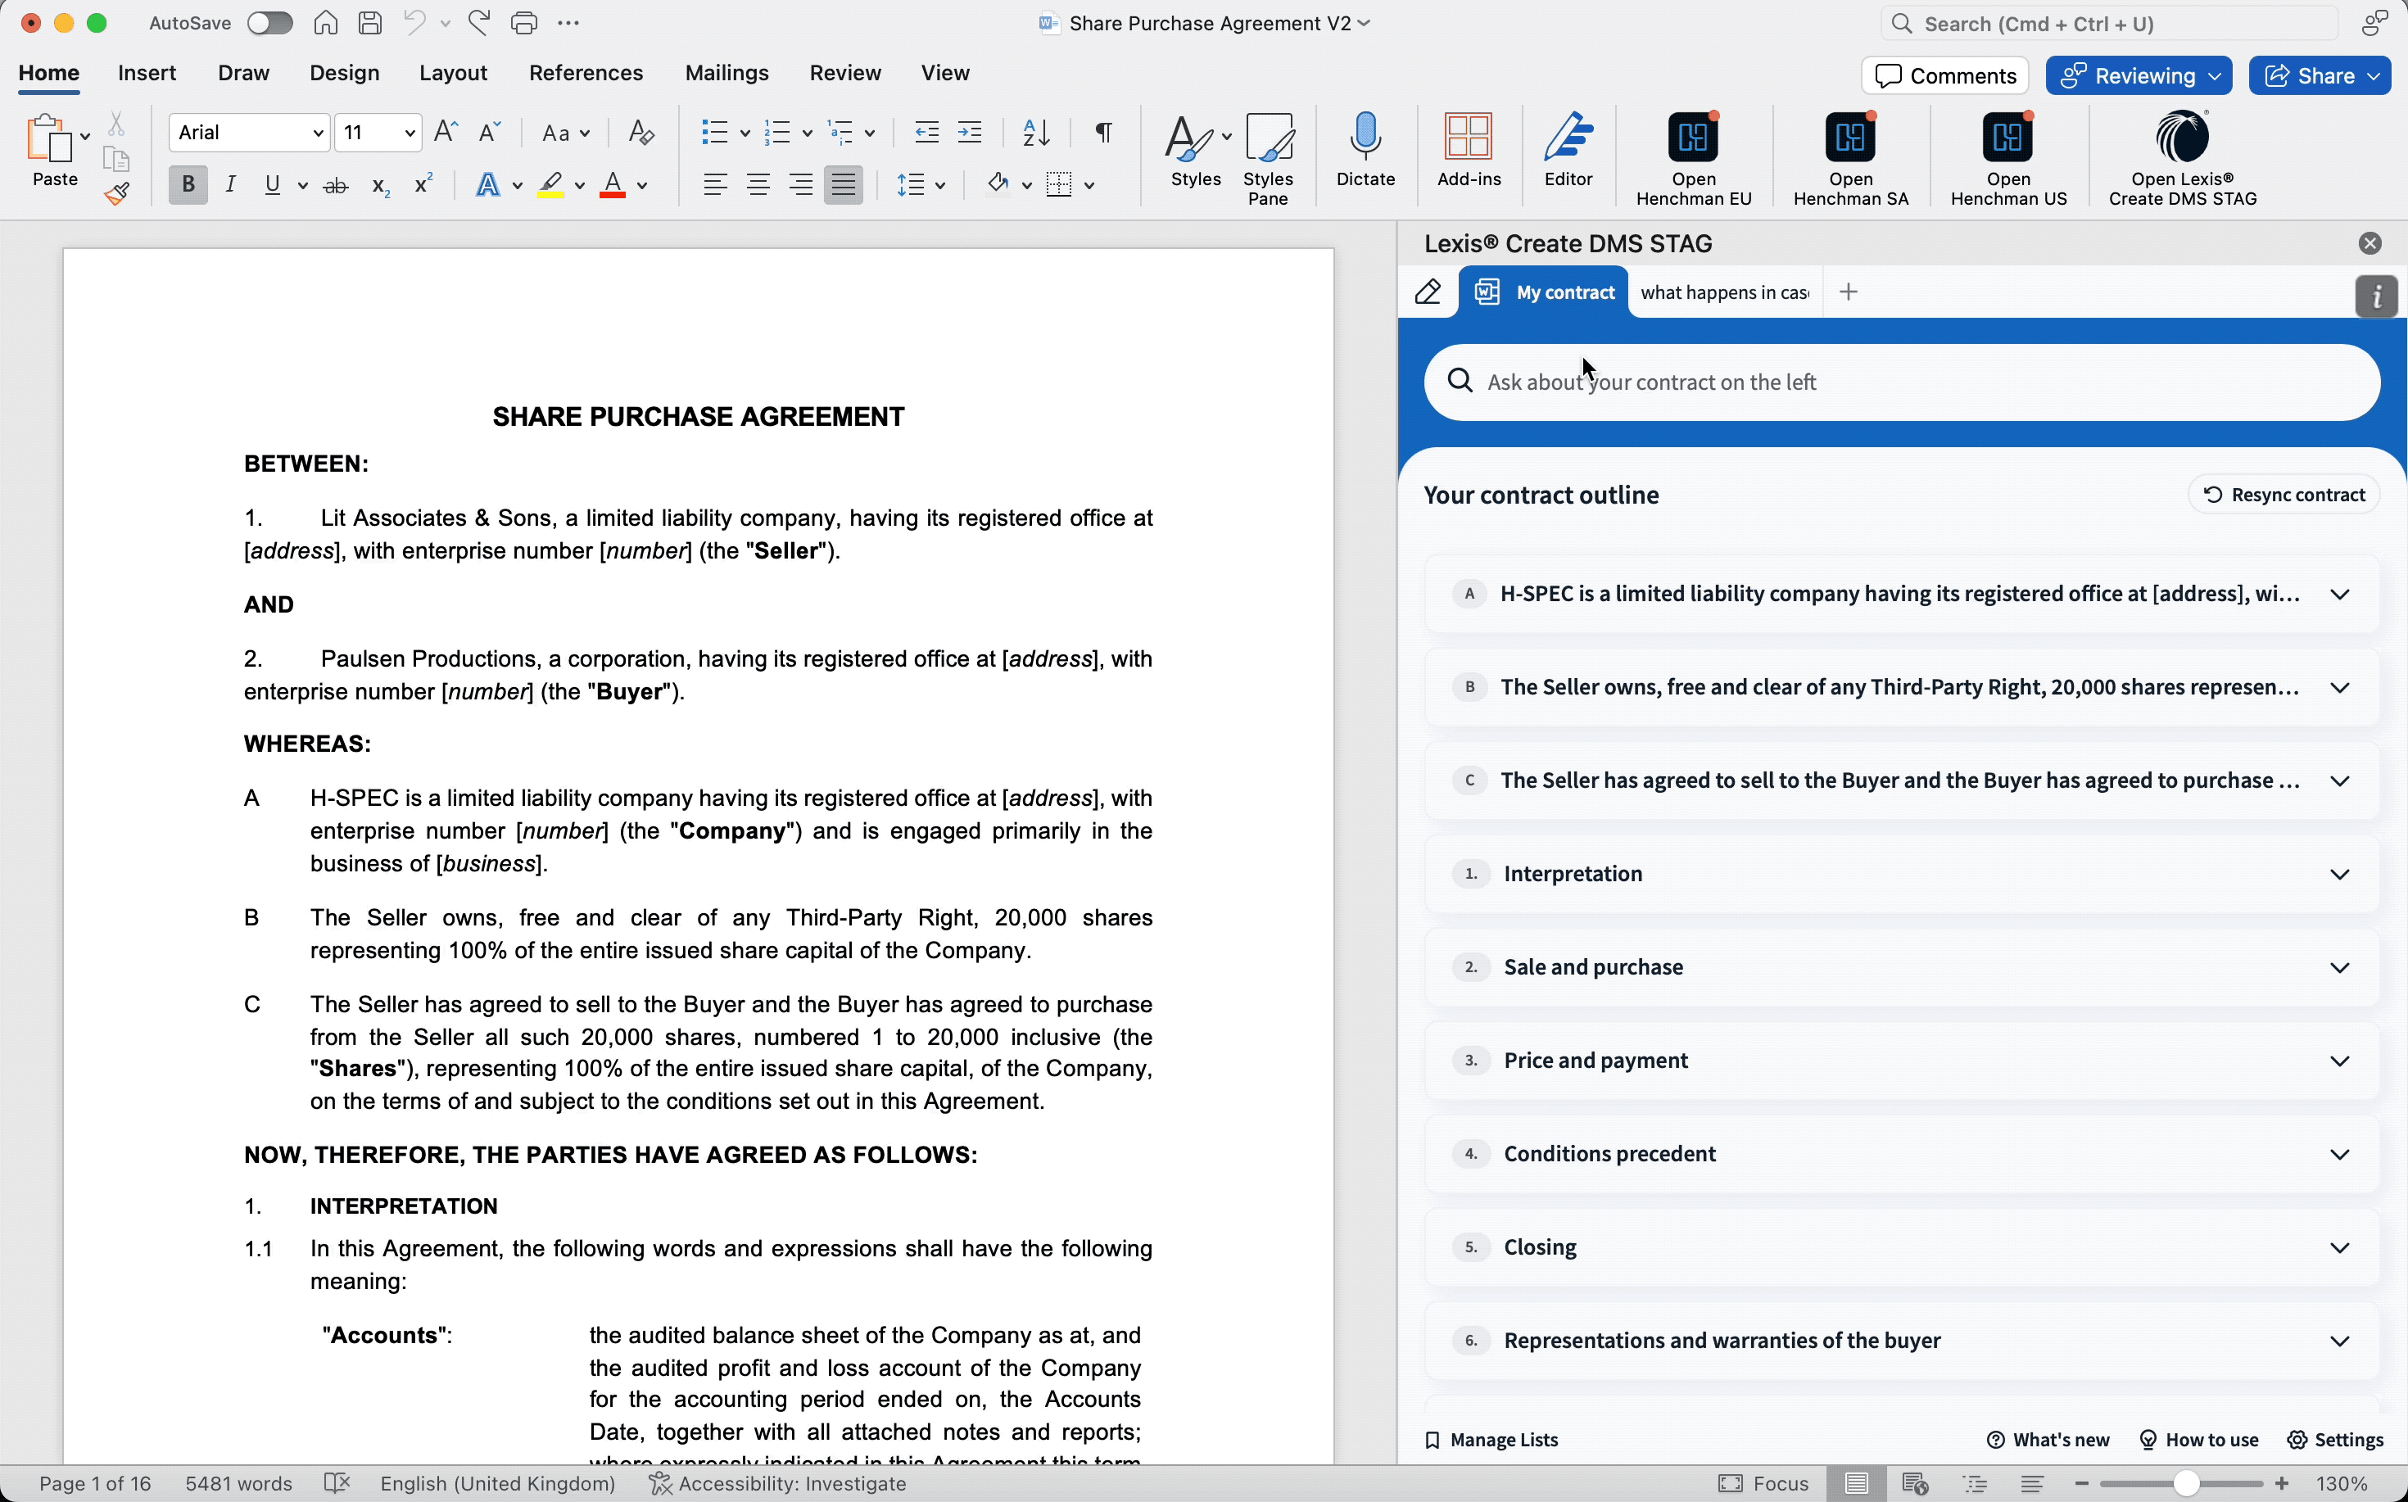
Task: Expand the Interpretation outline section
Action: tap(2339, 874)
